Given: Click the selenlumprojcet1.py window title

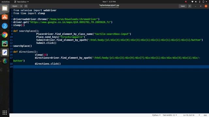Looking at the screenshot, I should (109, 5).
